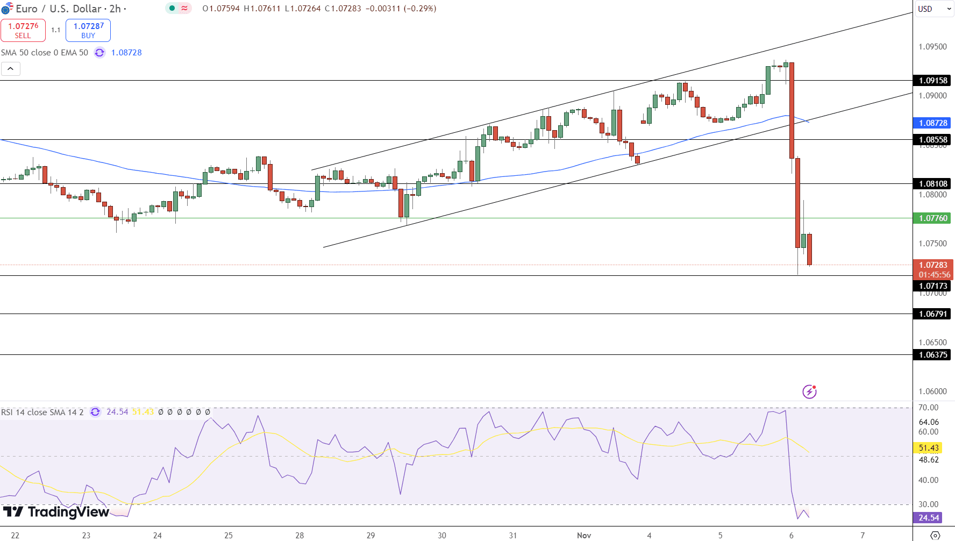The height and width of the screenshot is (541, 955).
Task: Click the RSI 14 close SMA 14 2 legend
Action: (x=42, y=412)
